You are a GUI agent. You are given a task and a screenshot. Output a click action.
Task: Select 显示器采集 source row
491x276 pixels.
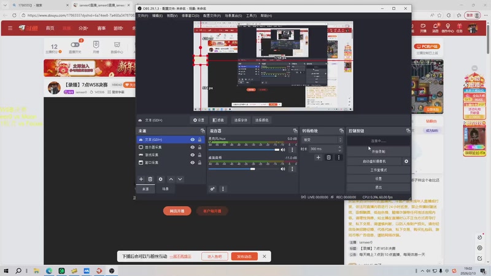(x=171, y=147)
